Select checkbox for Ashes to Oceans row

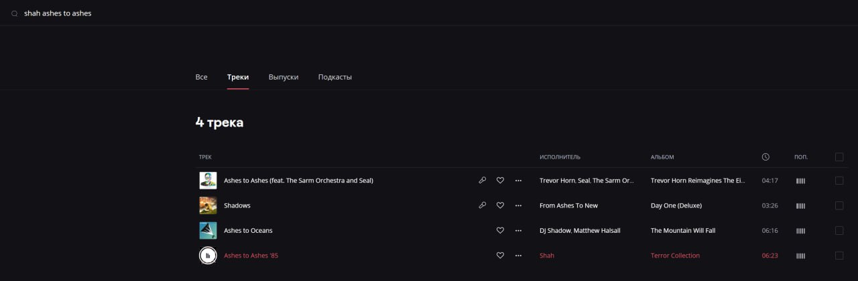(839, 231)
